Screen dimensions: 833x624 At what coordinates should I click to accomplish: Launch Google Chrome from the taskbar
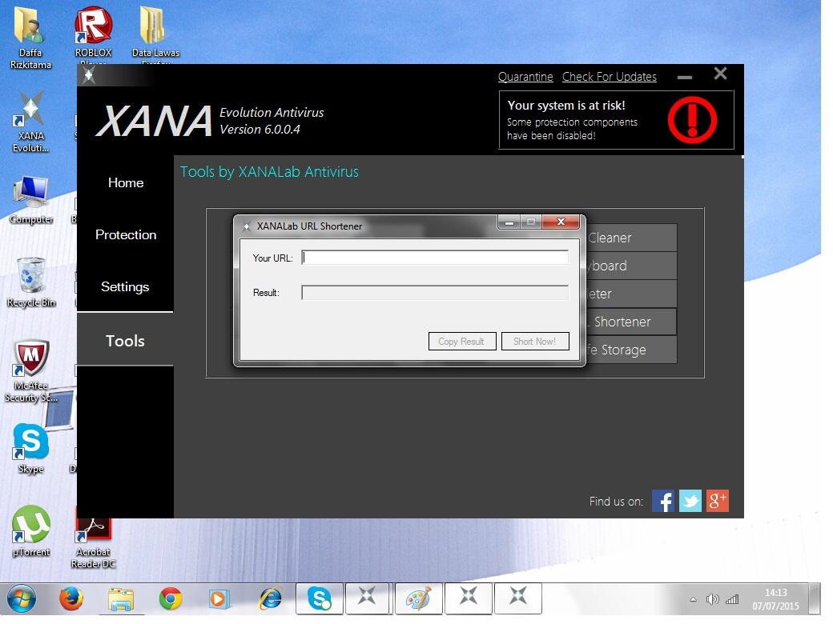(170, 599)
